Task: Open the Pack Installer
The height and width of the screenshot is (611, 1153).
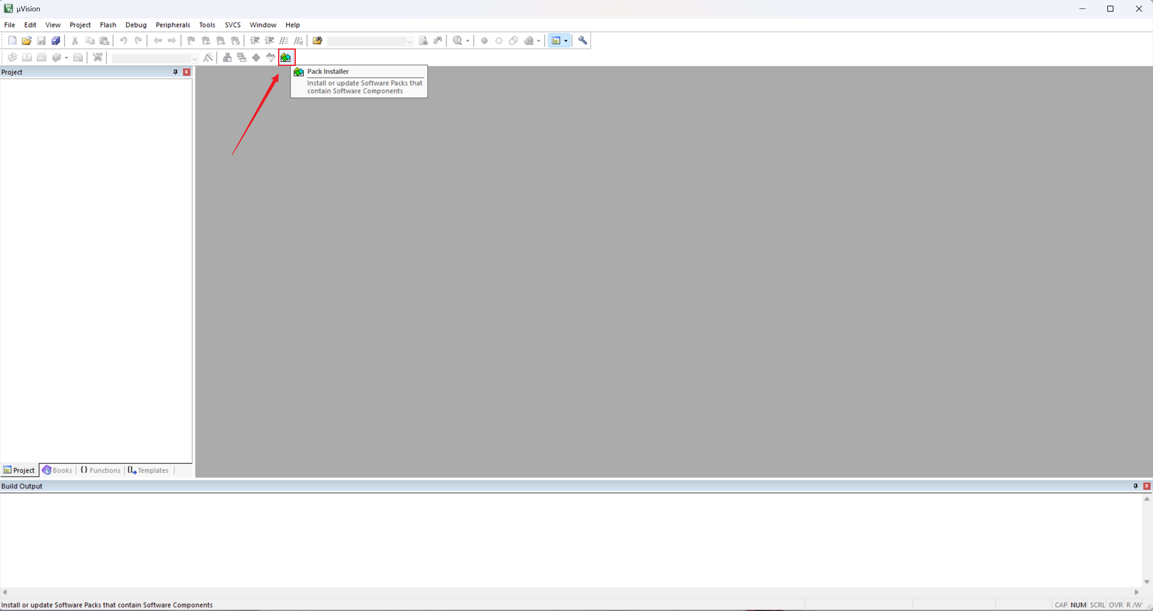Action: (286, 57)
